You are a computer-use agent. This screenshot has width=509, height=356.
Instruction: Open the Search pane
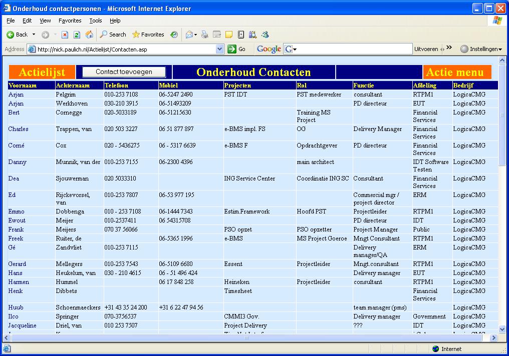point(113,34)
